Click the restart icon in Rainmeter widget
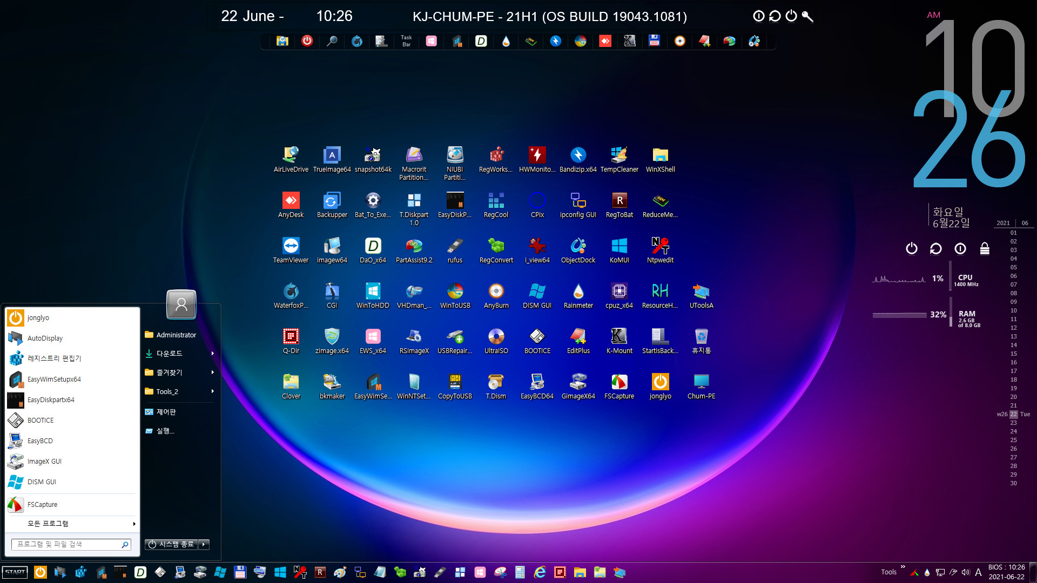Image resolution: width=1037 pixels, height=583 pixels. pos(935,248)
